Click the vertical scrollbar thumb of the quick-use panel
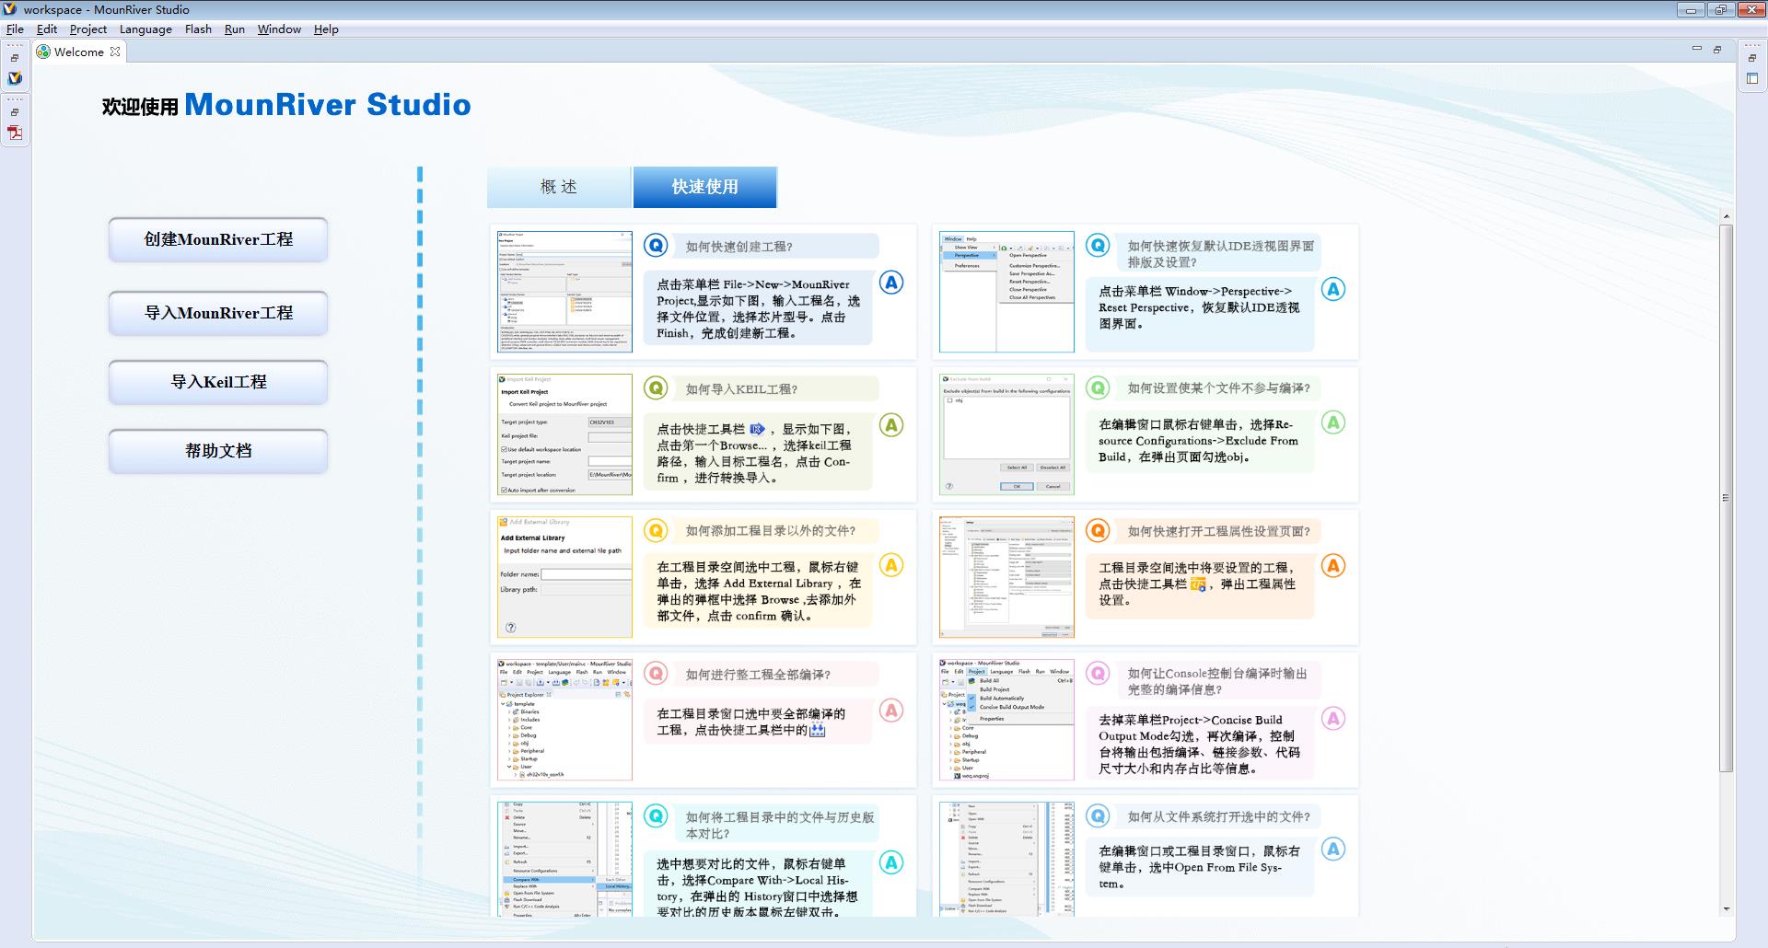This screenshot has width=1768, height=948. (x=1726, y=498)
